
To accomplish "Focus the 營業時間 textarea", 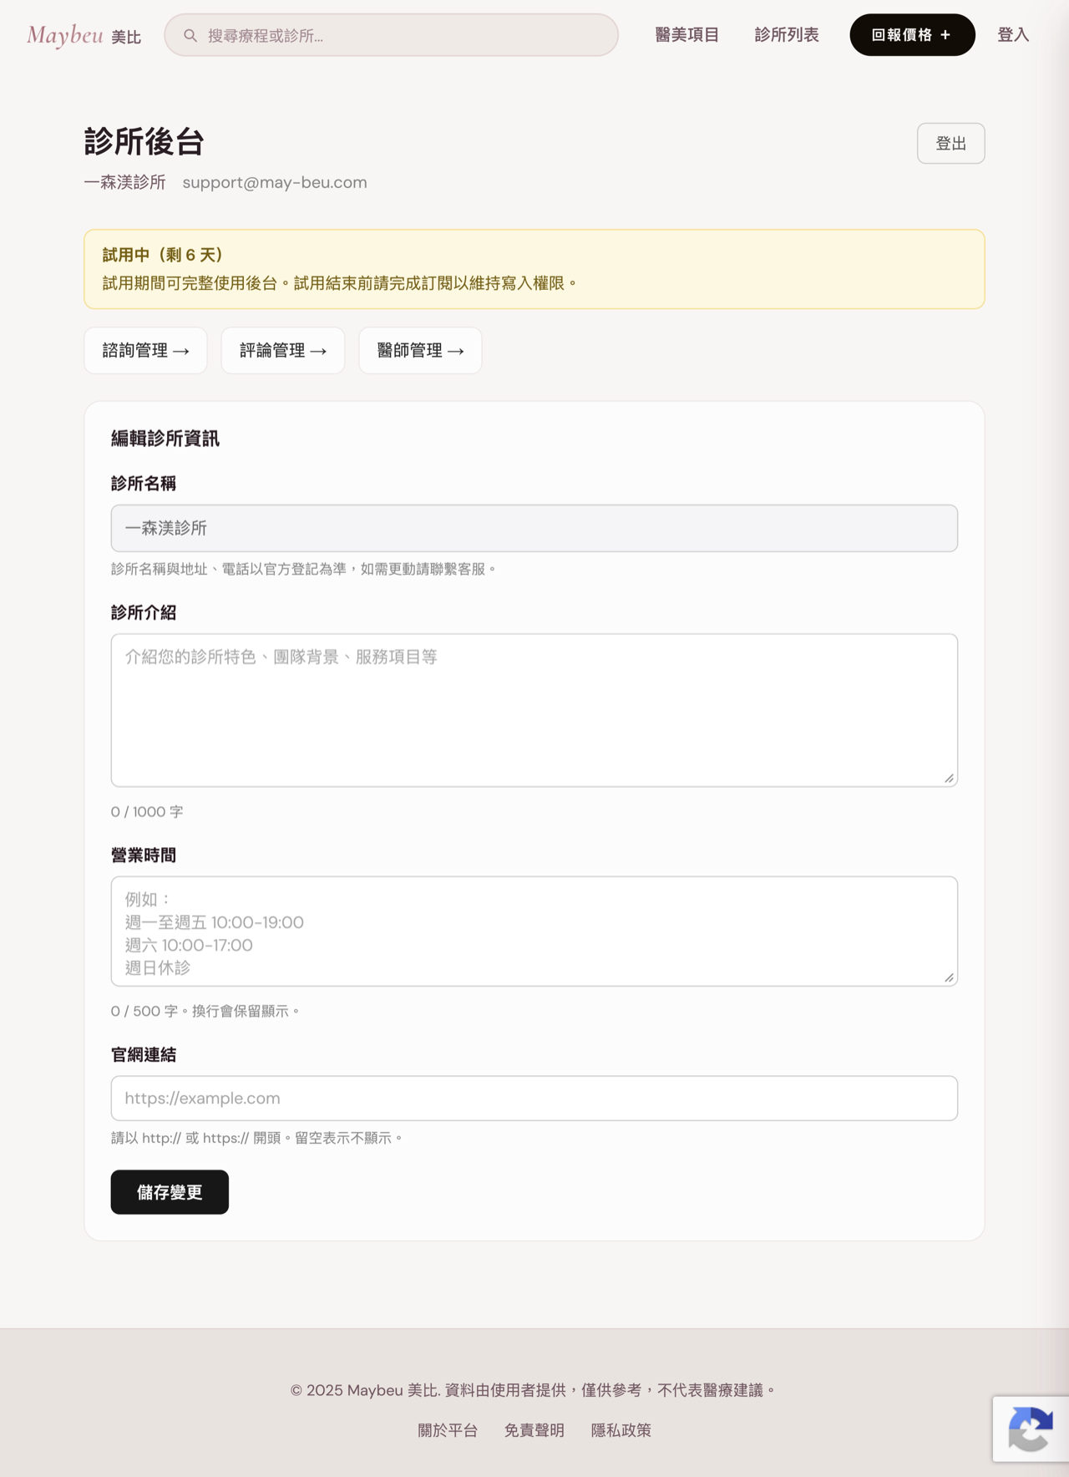I will tap(534, 931).
